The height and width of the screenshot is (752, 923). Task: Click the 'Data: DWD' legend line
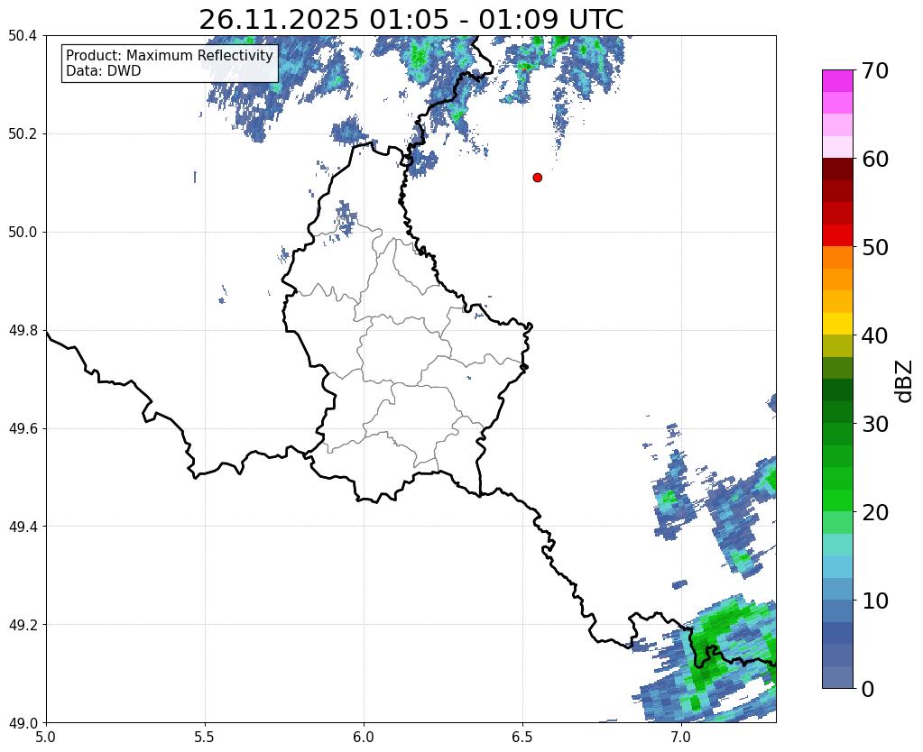pos(104,71)
